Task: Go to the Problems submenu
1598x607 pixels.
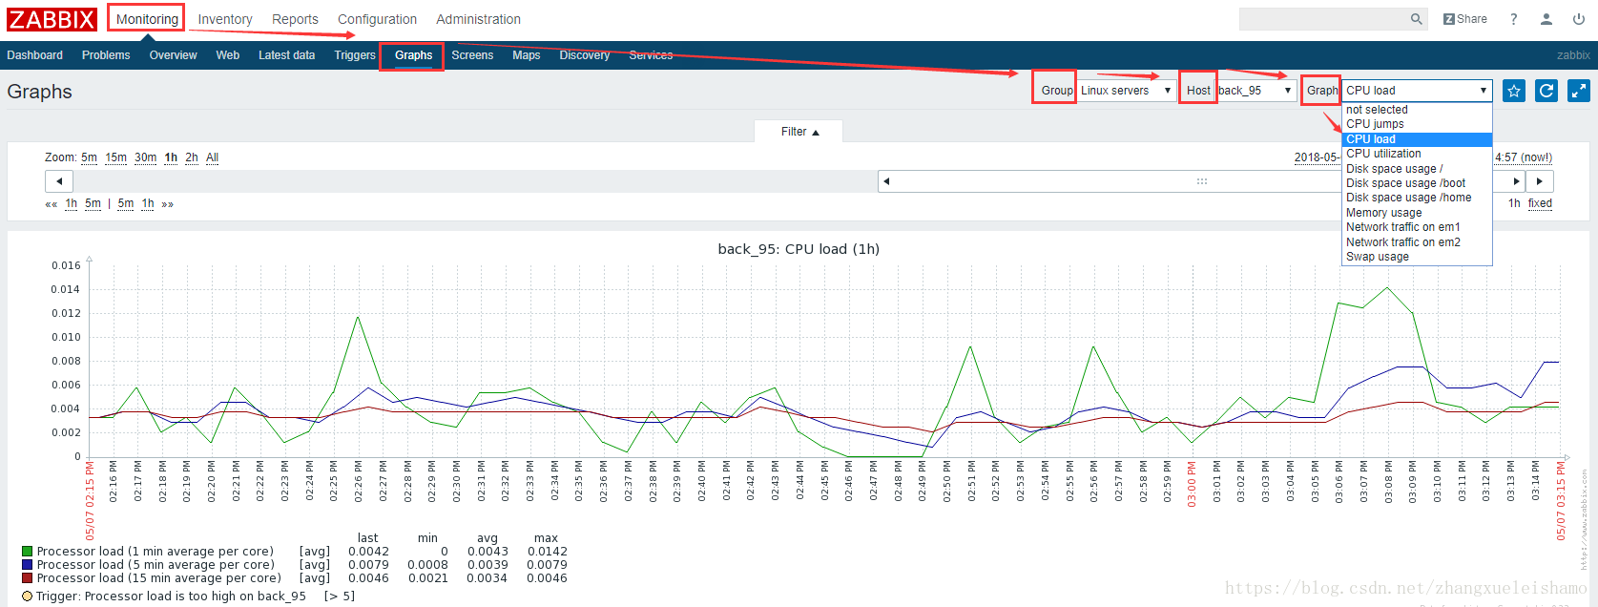Action: coord(106,55)
